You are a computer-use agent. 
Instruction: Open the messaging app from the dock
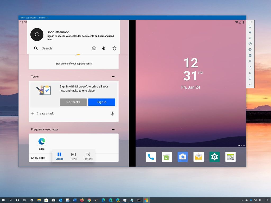(x=167, y=156)
